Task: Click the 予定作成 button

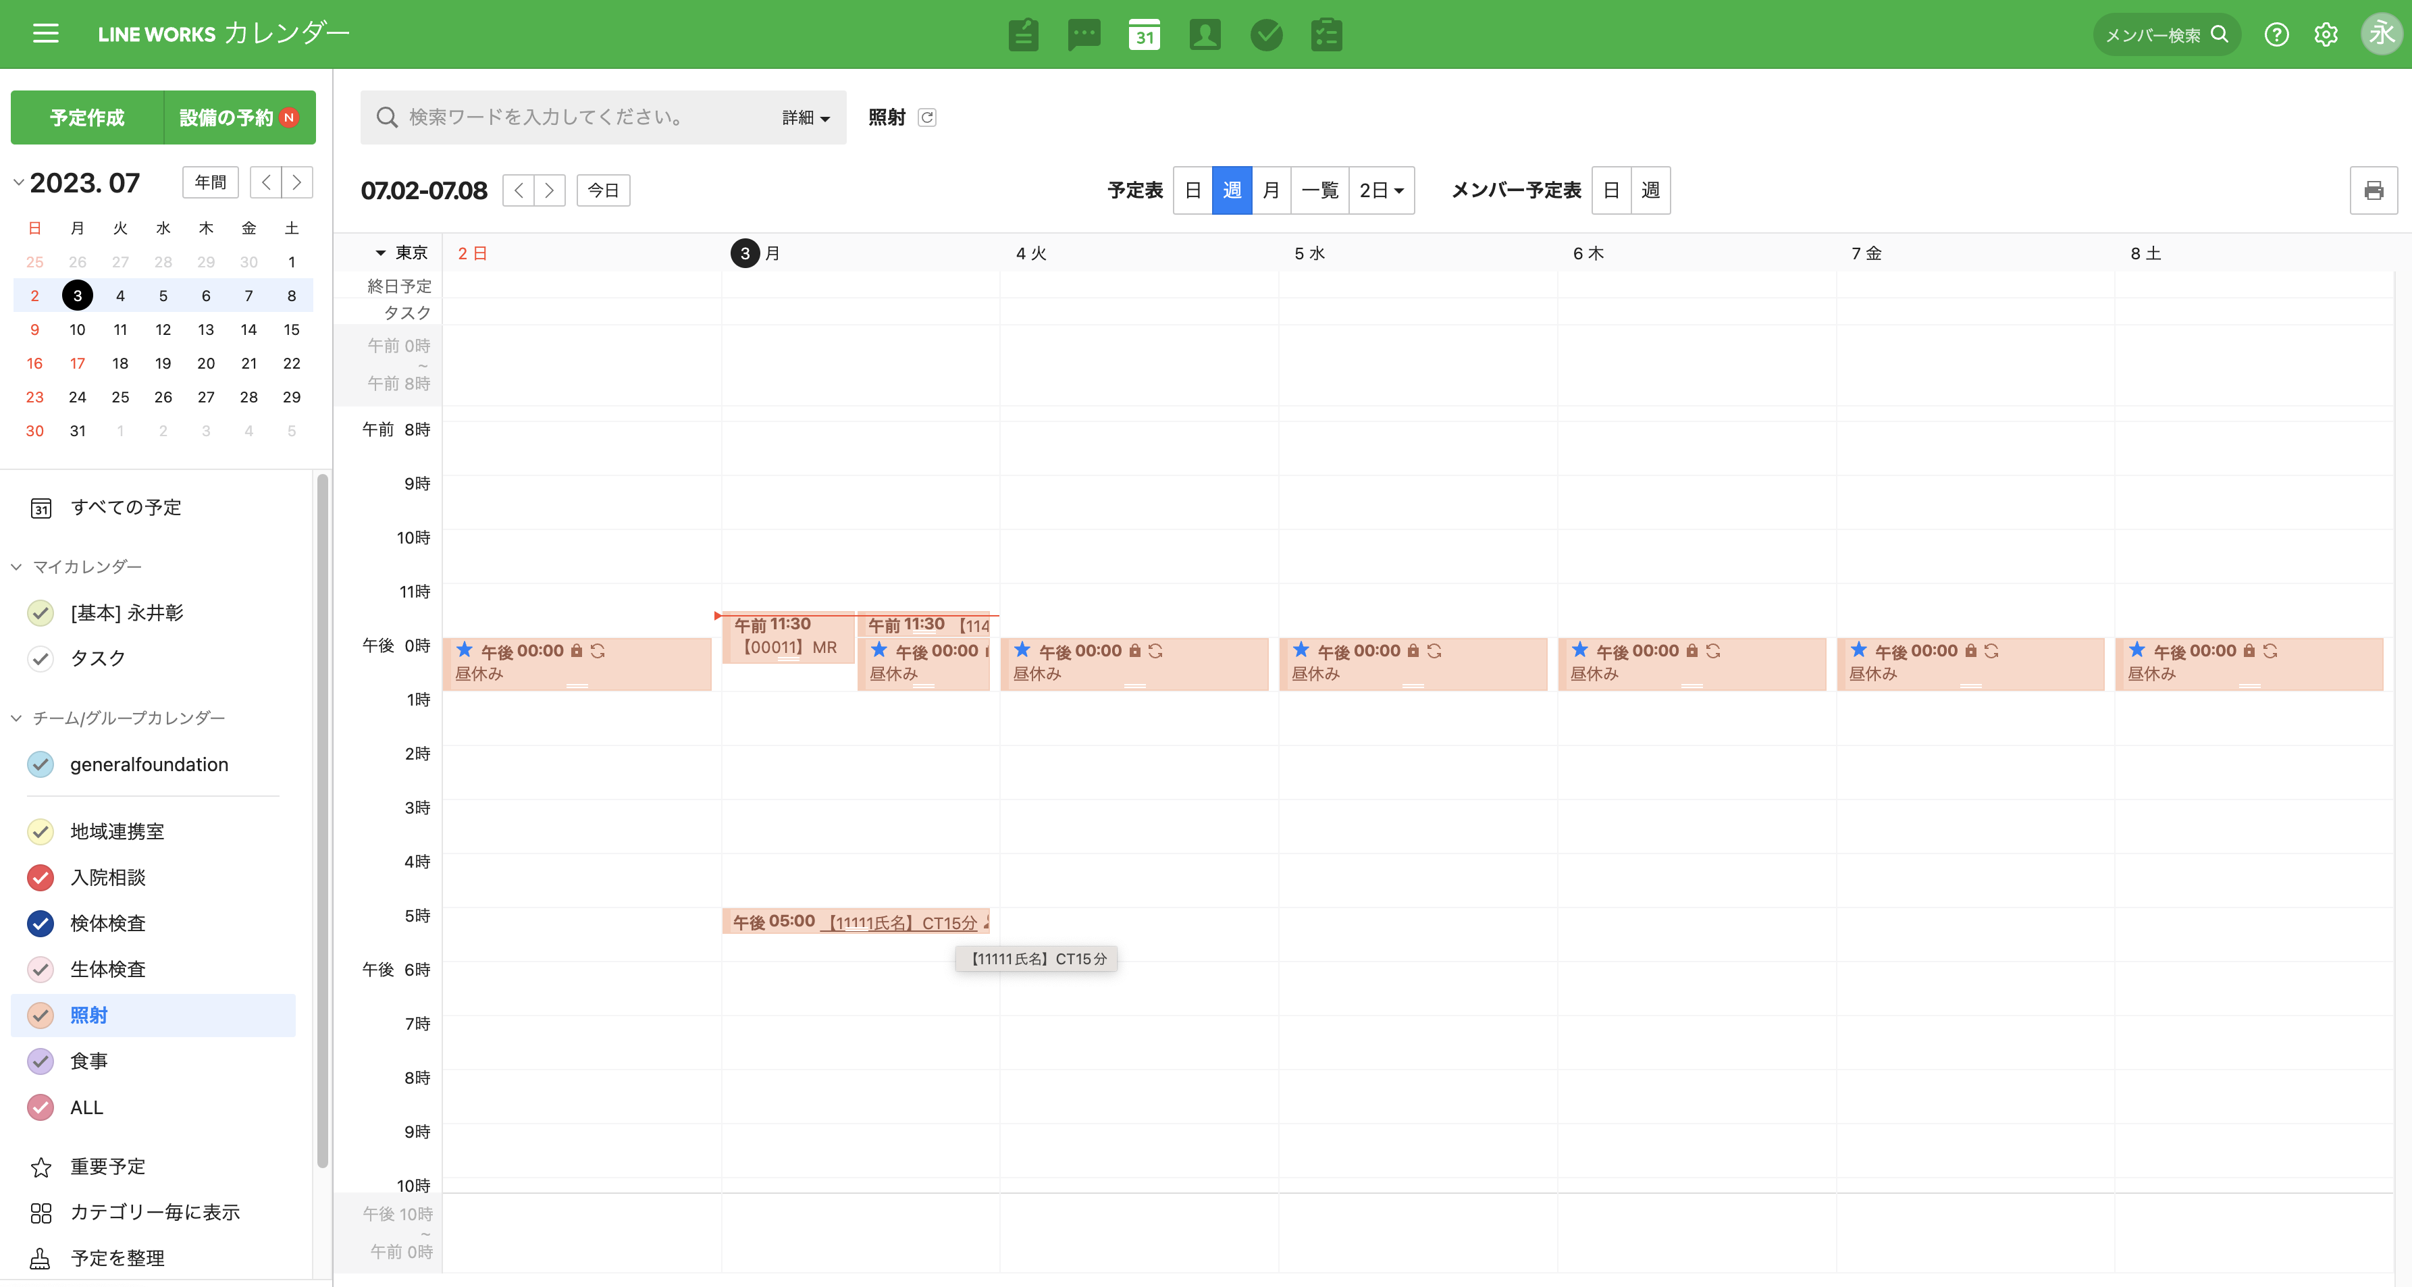Action: click(x=87, y=118)
